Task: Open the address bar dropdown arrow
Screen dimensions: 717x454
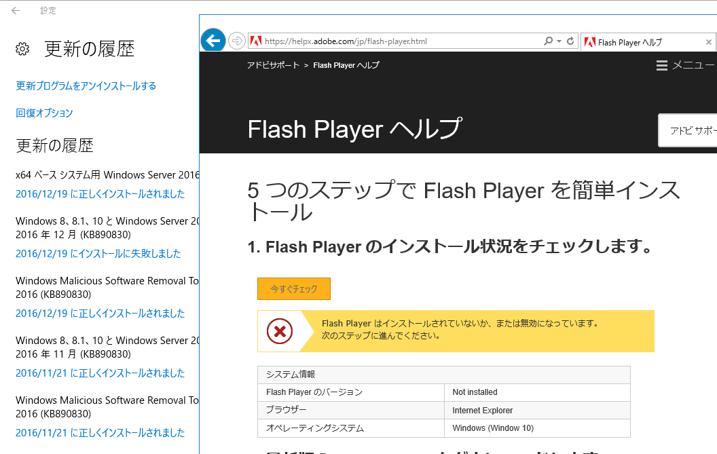Action: [559, 41]
